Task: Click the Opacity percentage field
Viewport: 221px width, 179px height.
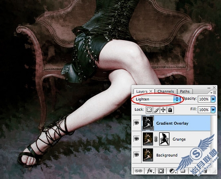Action: (204, 99)
